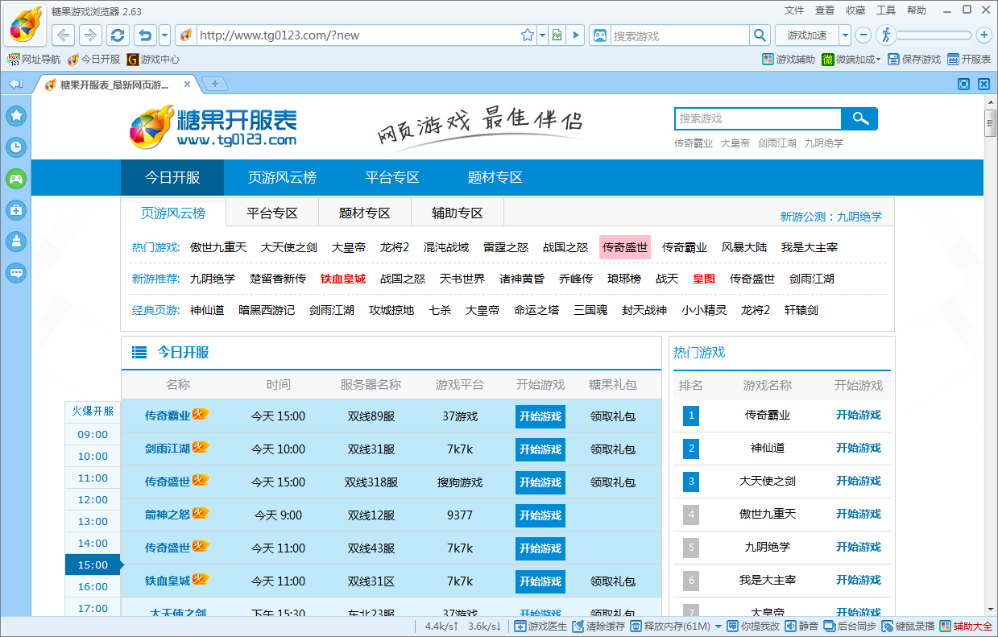Click the 游戏辅助 toolbar item
The height and width of the screenshot is (637, 998).
(789, 60)
